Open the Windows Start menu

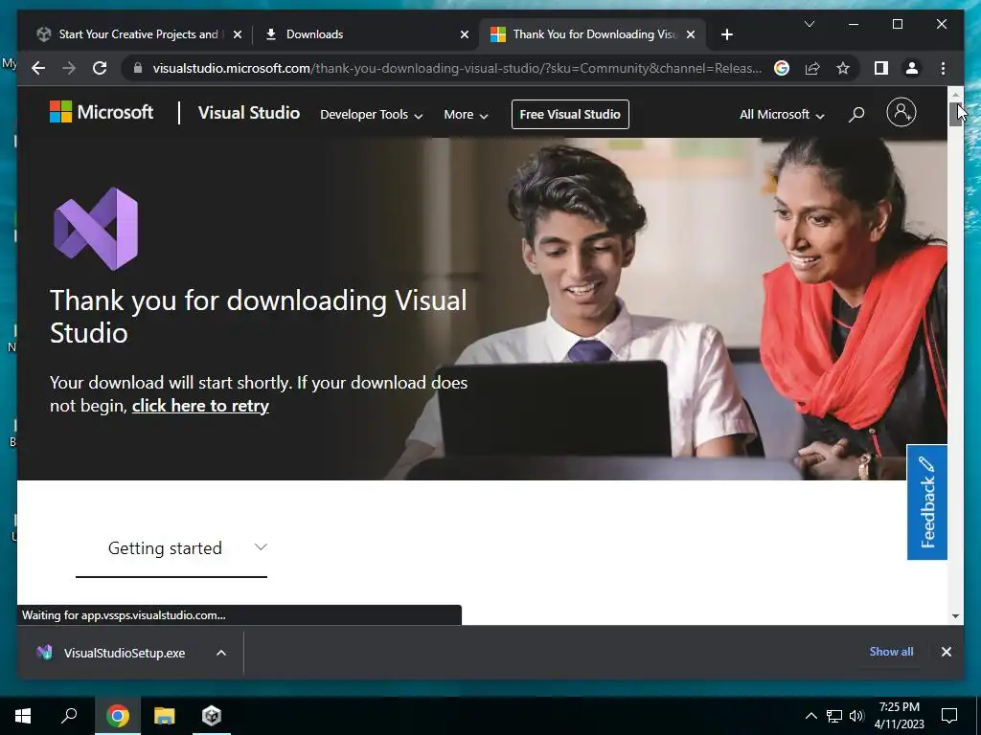(x=23, y=716)
